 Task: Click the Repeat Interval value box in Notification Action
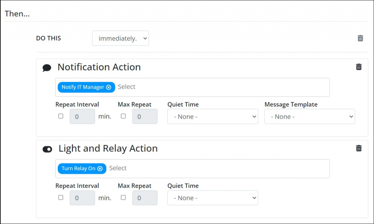pos(82,116)
